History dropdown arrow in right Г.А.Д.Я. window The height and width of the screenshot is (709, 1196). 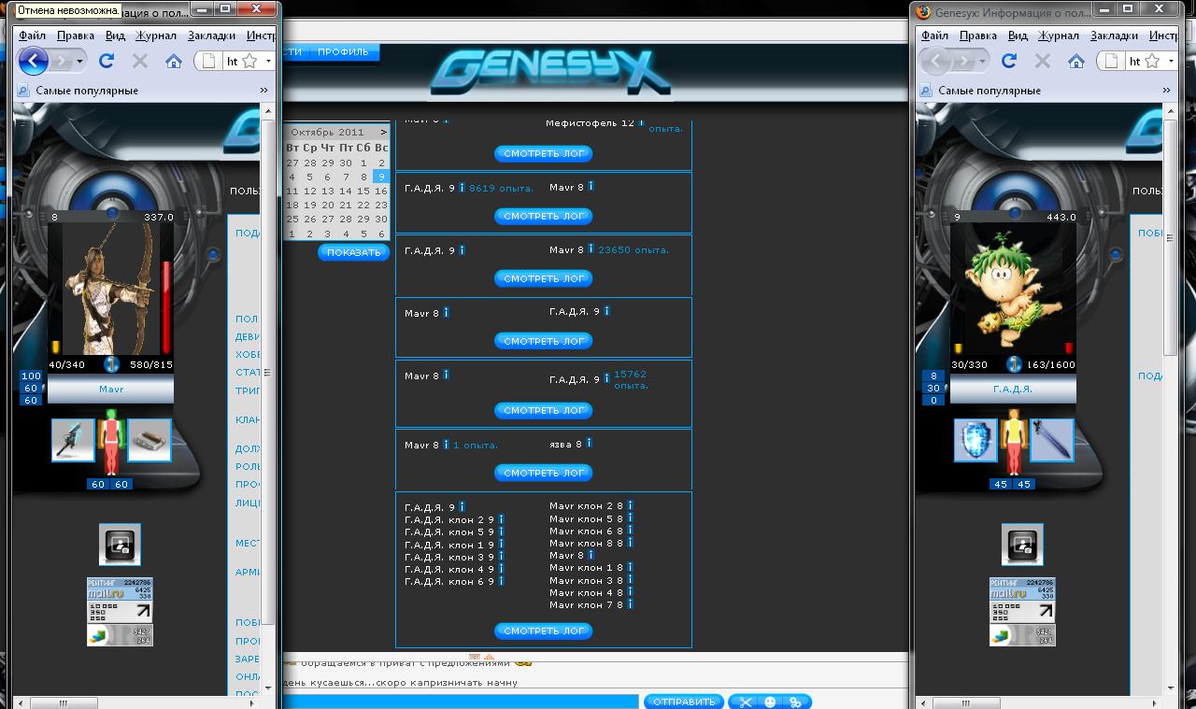click(983, 62)
